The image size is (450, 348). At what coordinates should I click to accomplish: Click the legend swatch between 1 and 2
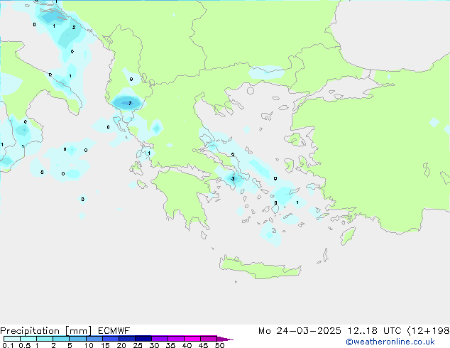[x=45, y=339]
